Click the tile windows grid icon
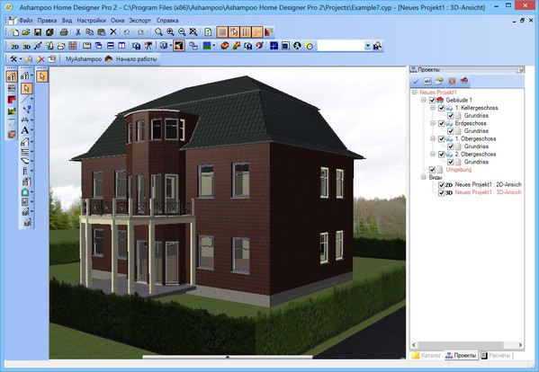Image resolution: width=539 pixels, height=372 pixels. click(x=73, y=46)
